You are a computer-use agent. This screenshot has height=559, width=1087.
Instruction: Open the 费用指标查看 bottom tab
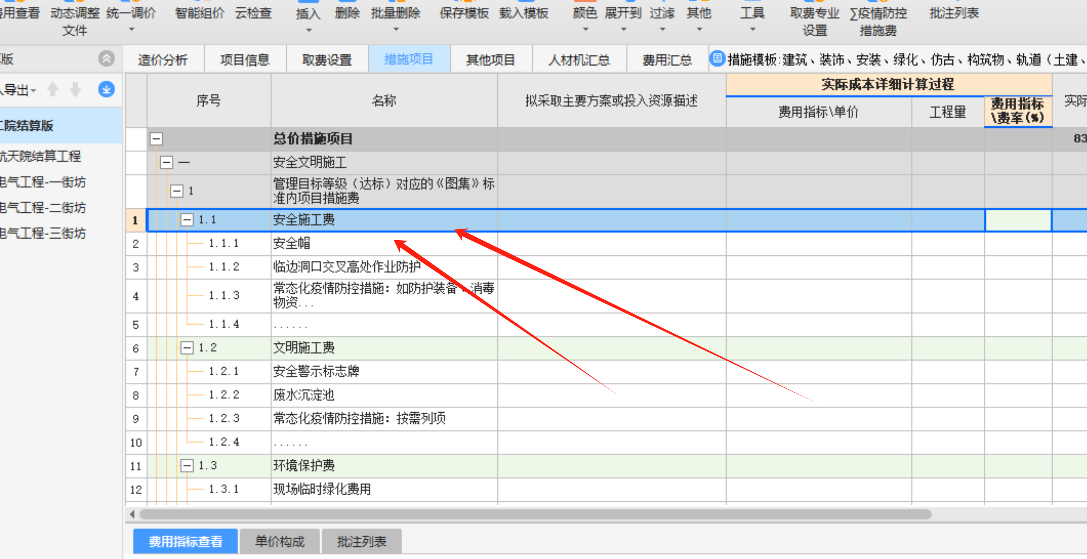point(185,541)
